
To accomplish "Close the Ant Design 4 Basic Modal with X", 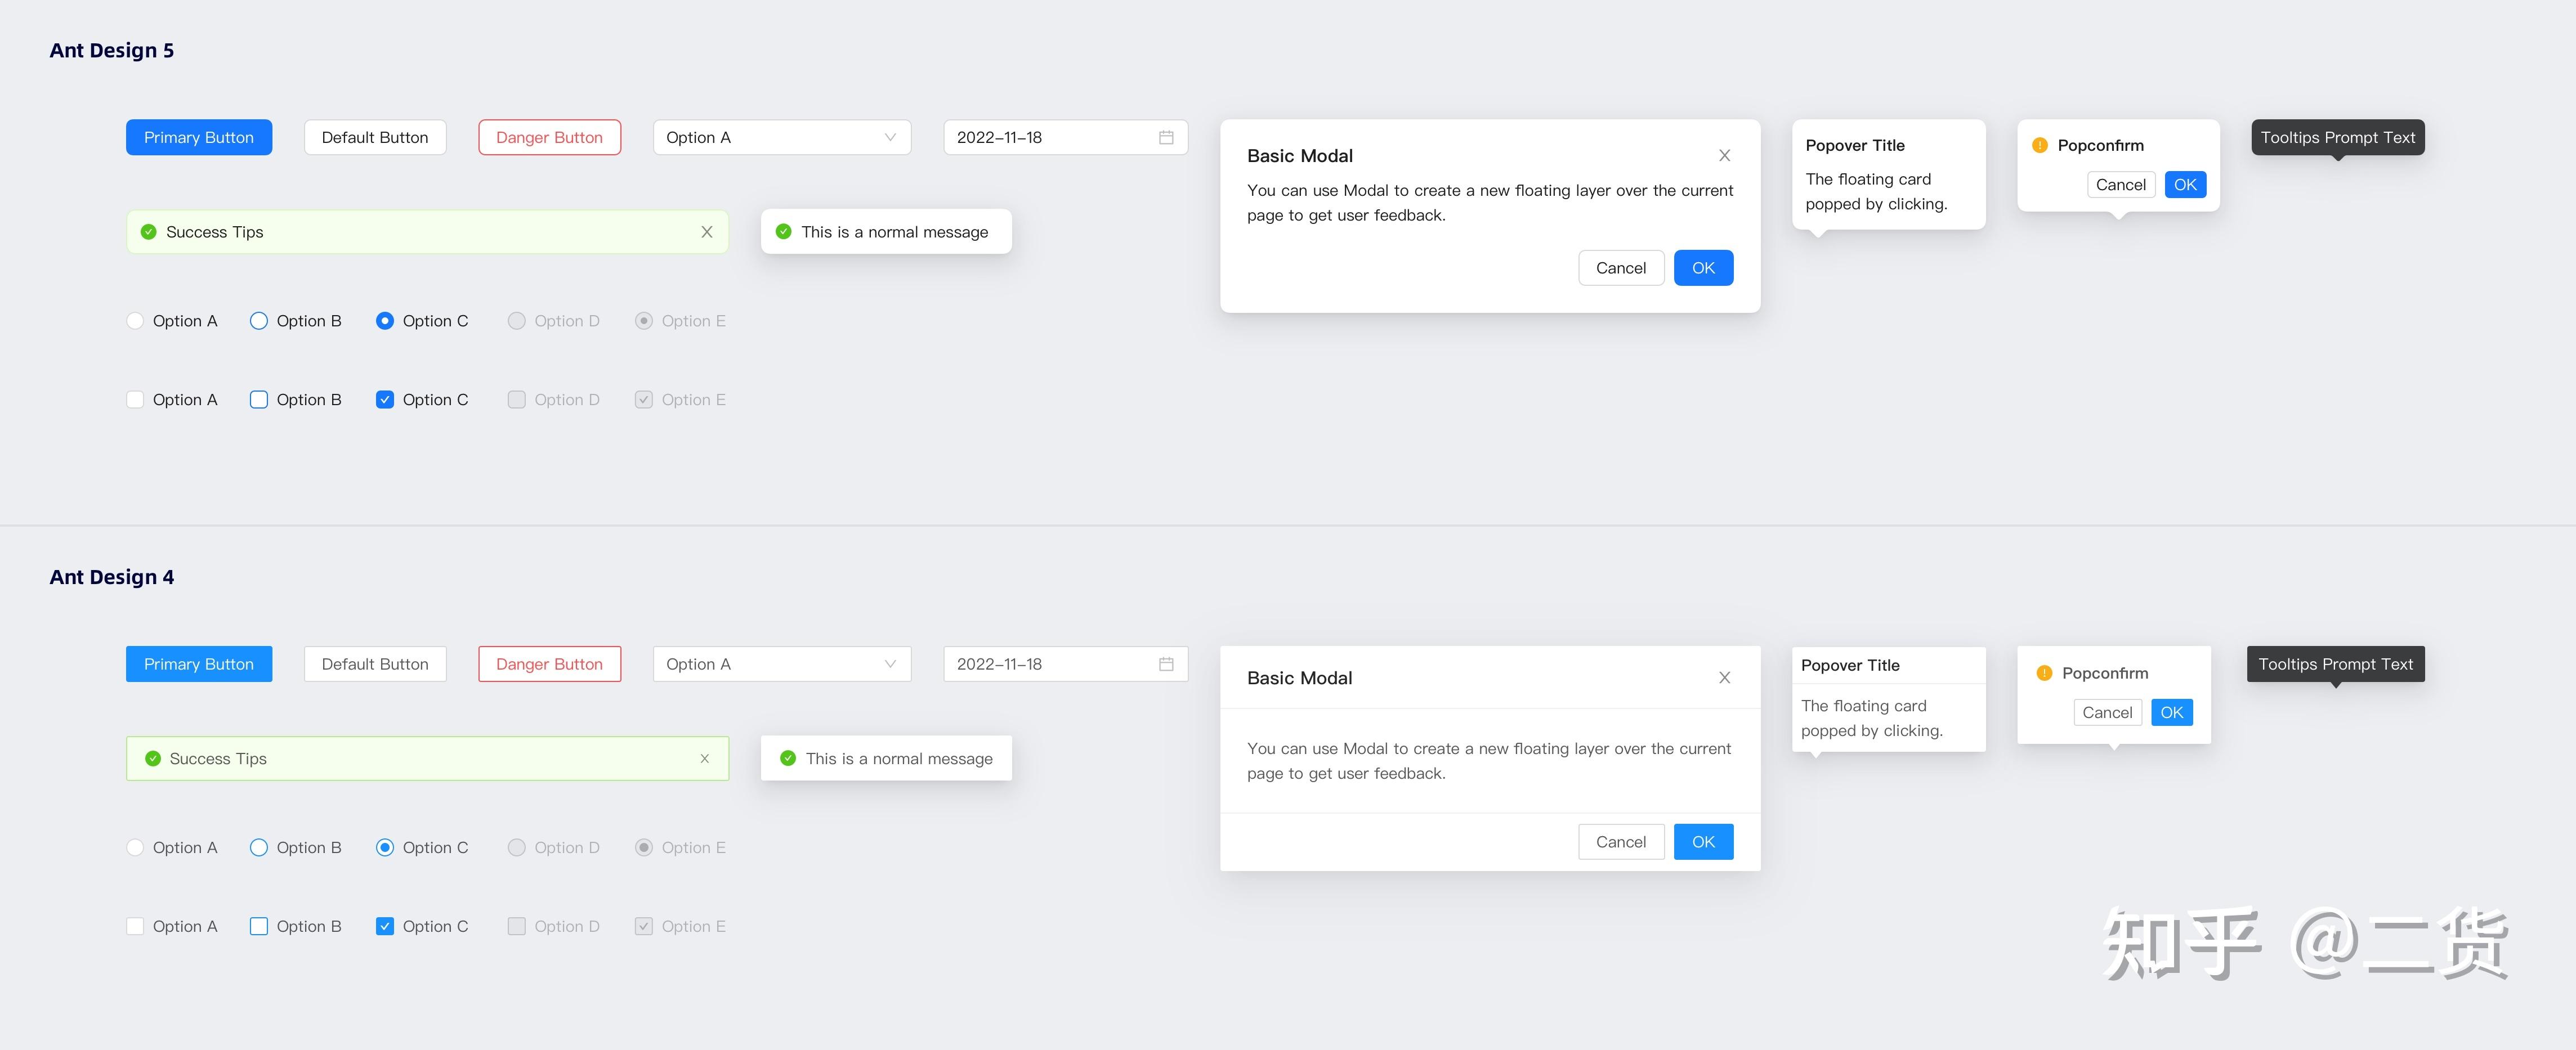I will [x=1724, y=678].
